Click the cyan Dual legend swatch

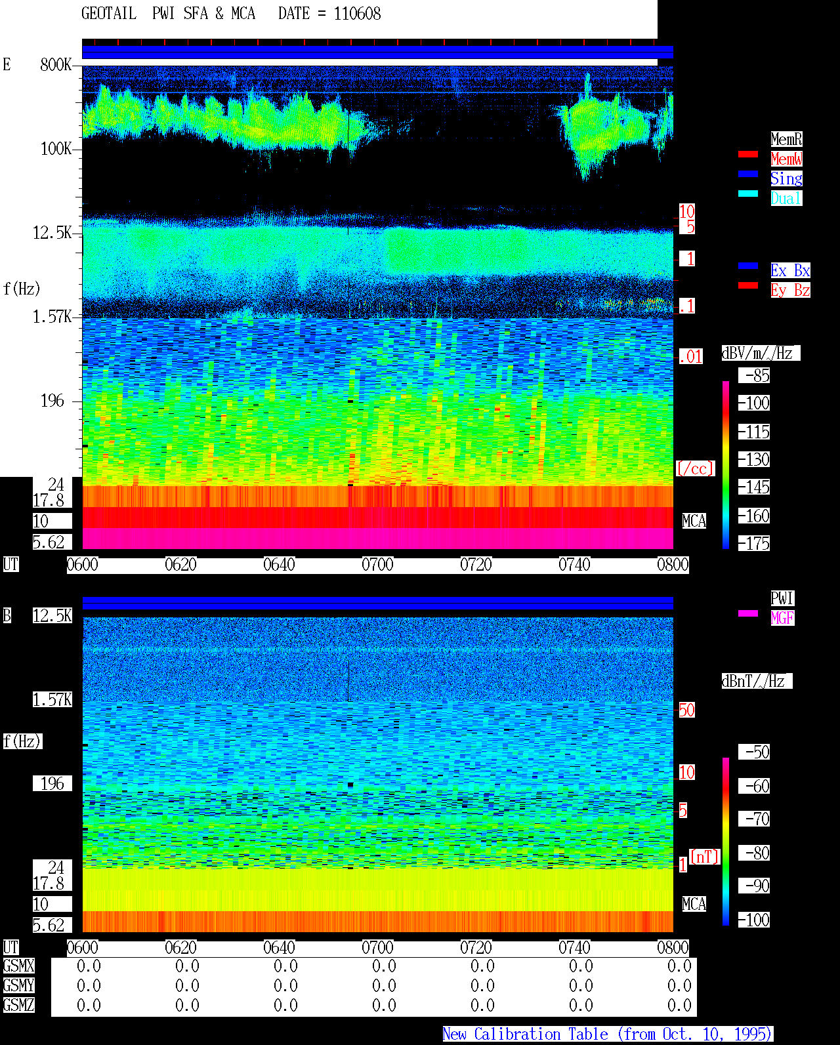coord(748,194)
